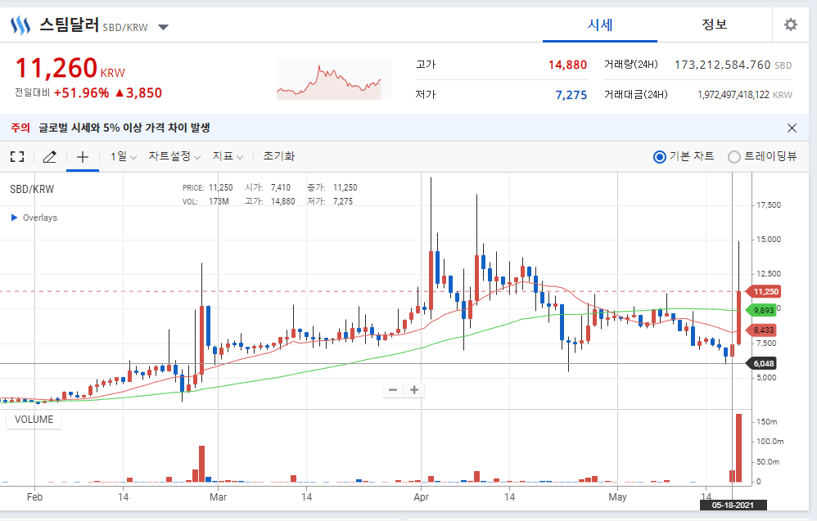This screenshot has height=521, width=817.
Task: Open the 1일 interval dropdown
Action: coord(123,157)
